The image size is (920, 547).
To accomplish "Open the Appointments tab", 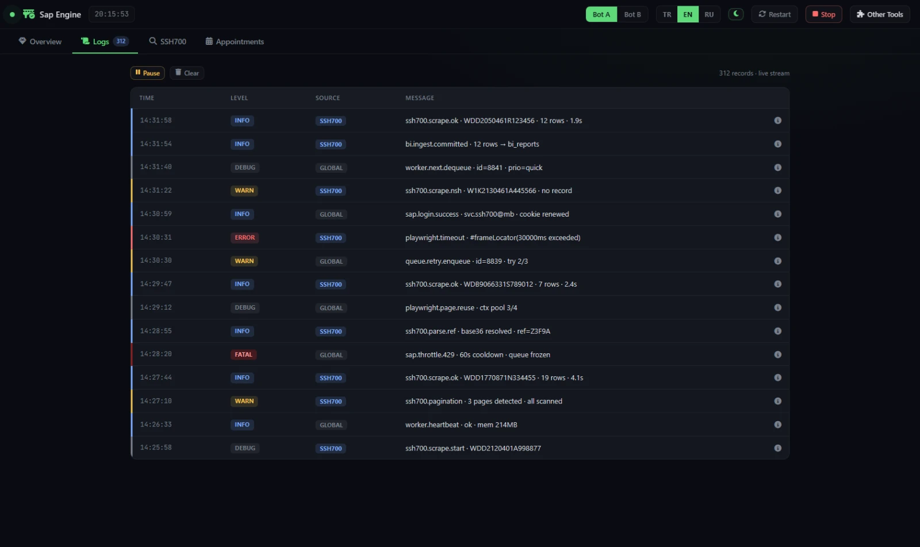I will tap(235, 41).
